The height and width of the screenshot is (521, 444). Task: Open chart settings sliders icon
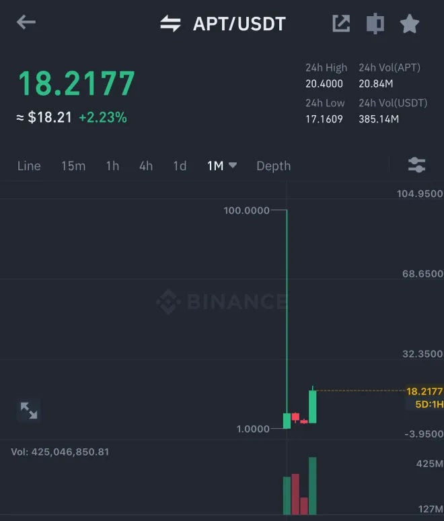point(416,165)
